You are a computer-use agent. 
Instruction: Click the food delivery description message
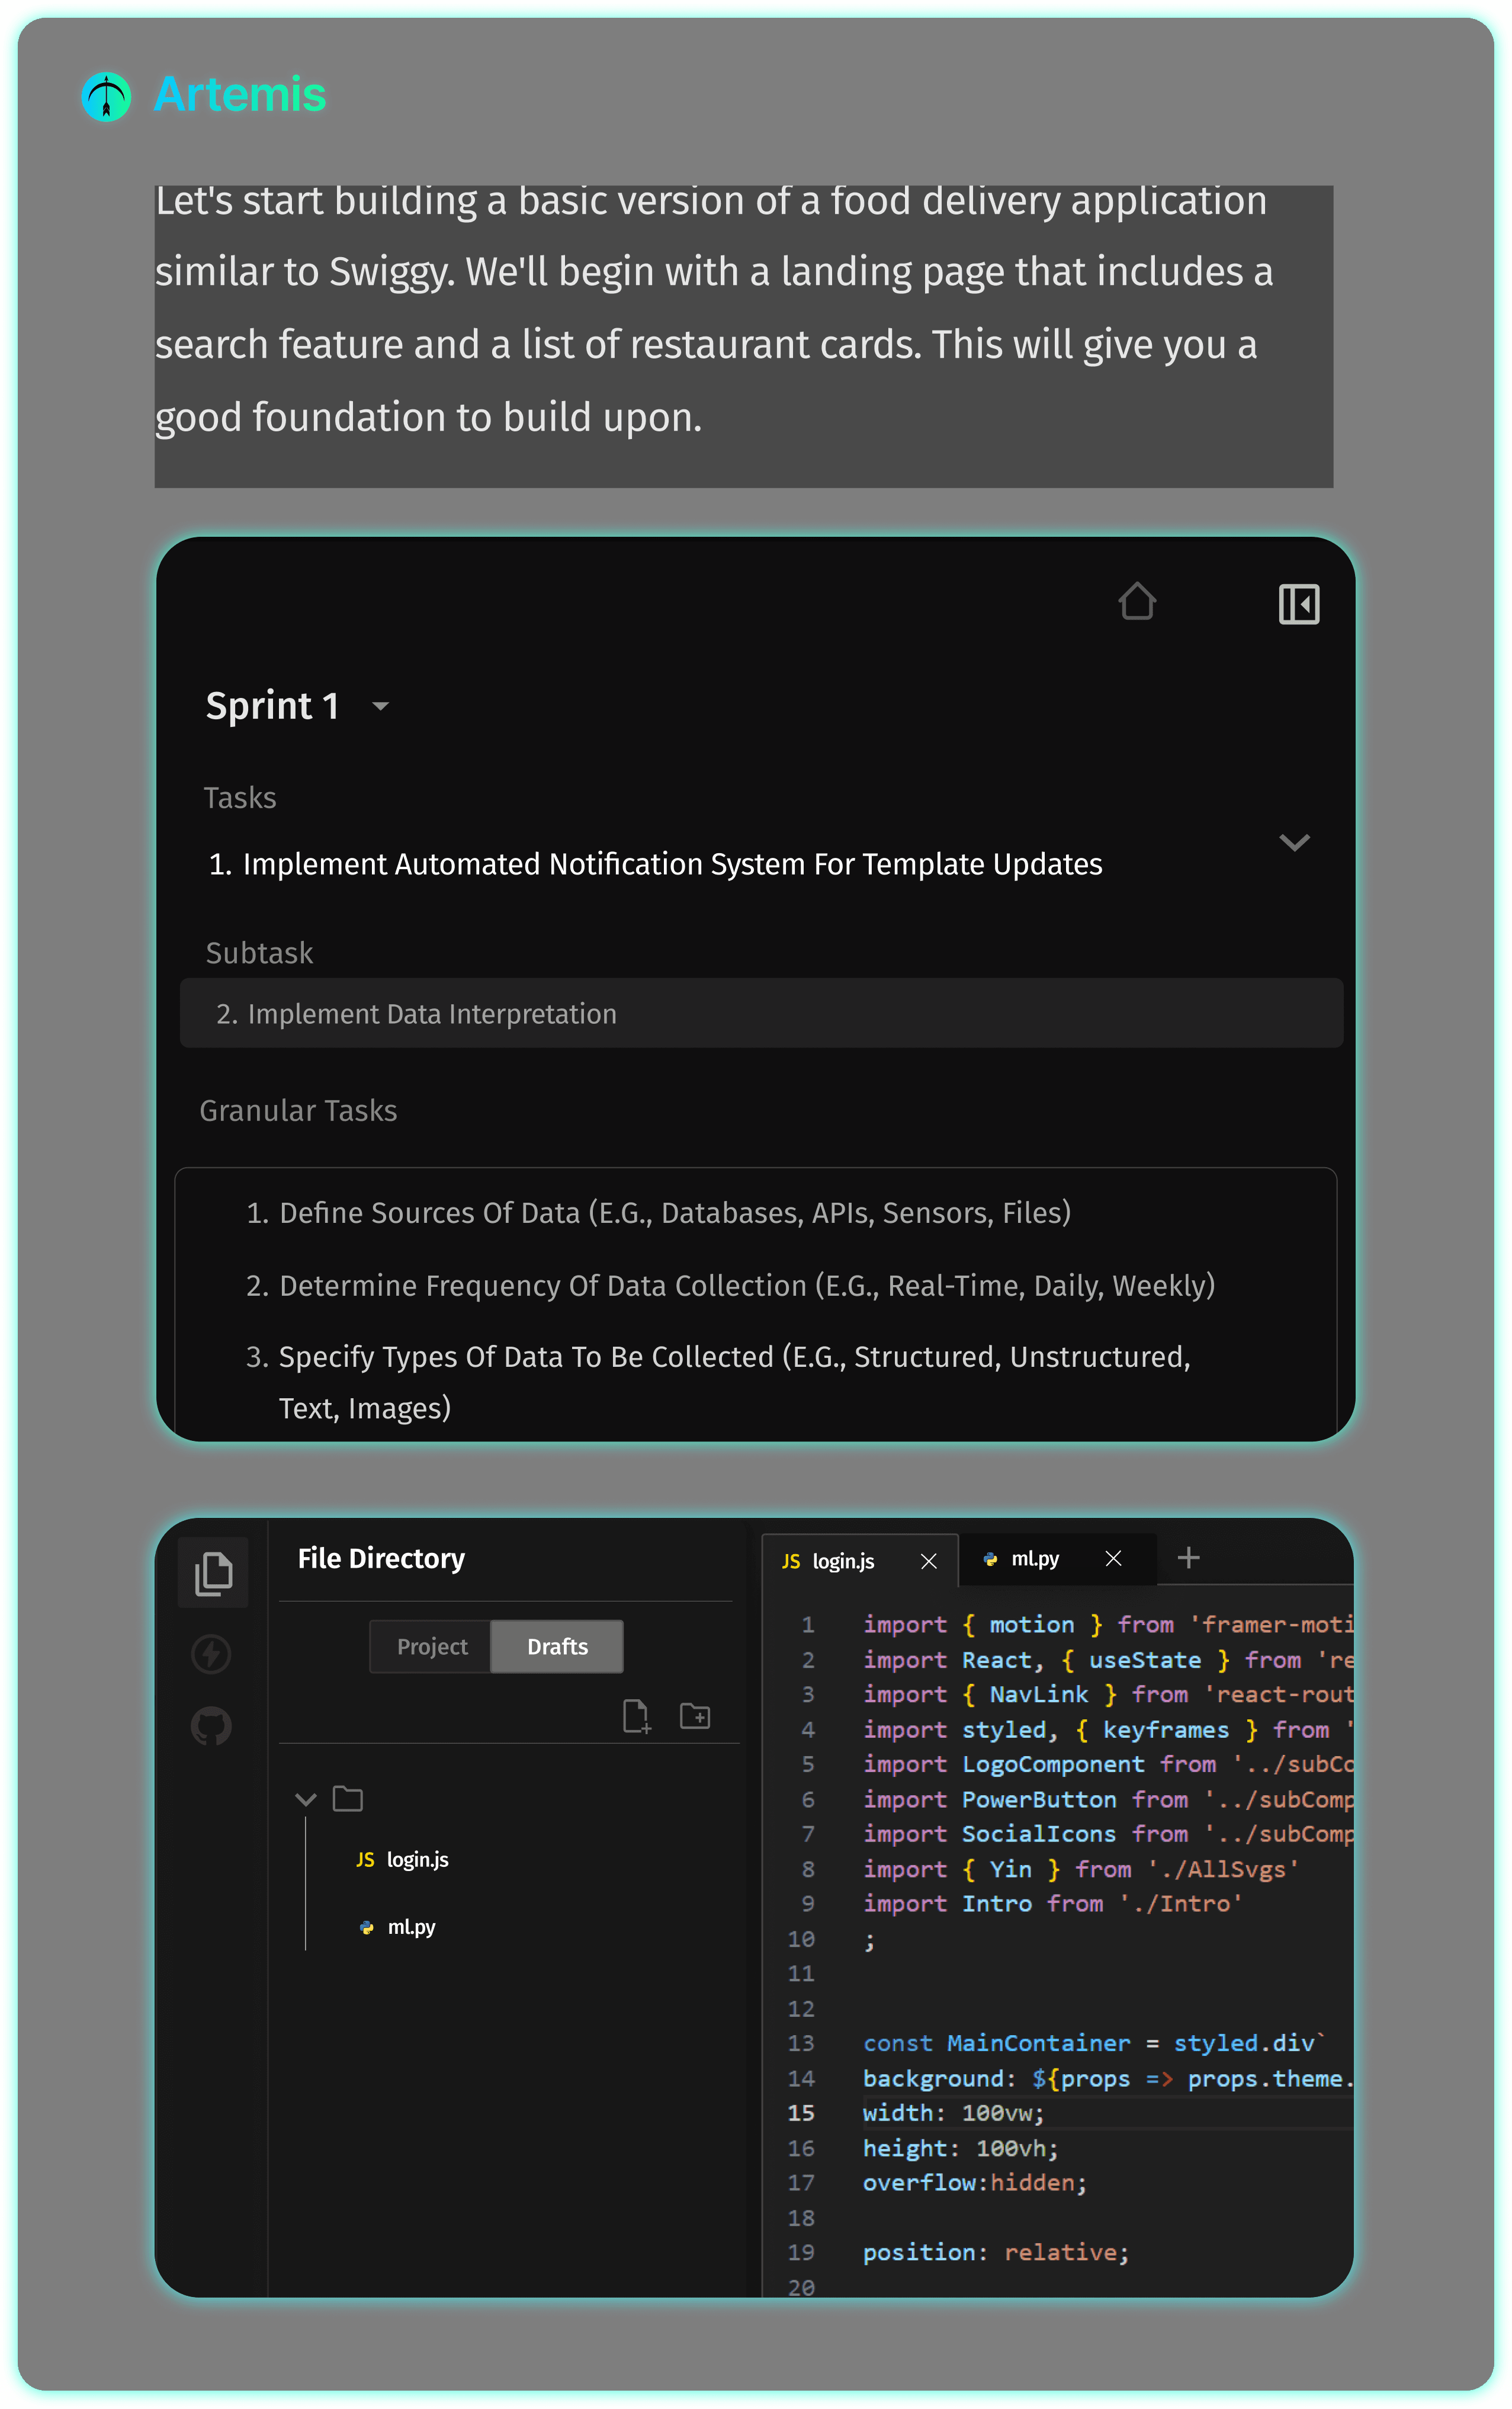(x=743, y=336)
